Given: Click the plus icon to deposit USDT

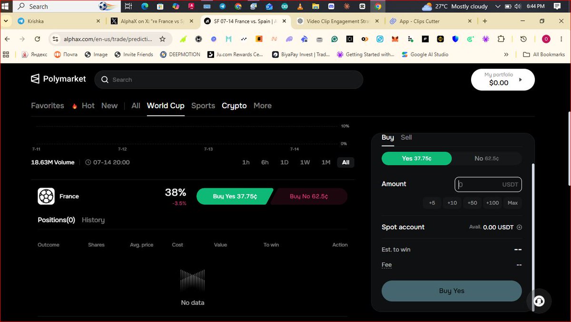Looking at the screenshot, I should point(519,227).
